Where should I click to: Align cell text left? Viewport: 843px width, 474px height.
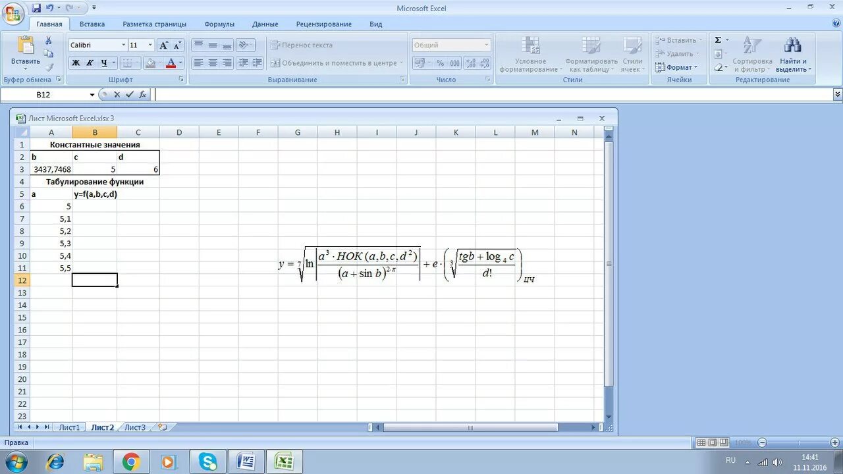(x=198, y=63)
